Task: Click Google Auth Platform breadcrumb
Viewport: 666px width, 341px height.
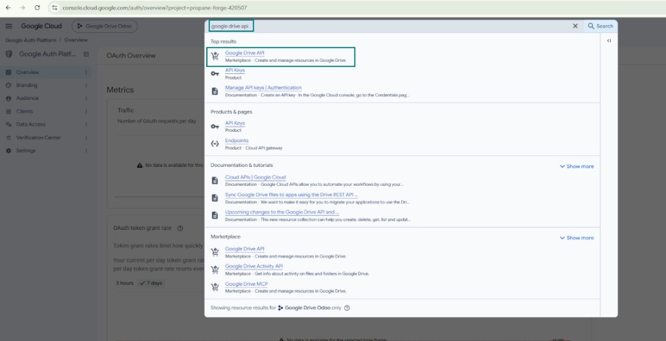Action: (31, 40)
